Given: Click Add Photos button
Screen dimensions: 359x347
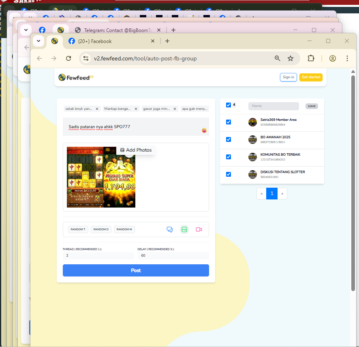Looking at the screenshot, I should tap(136, 150).
